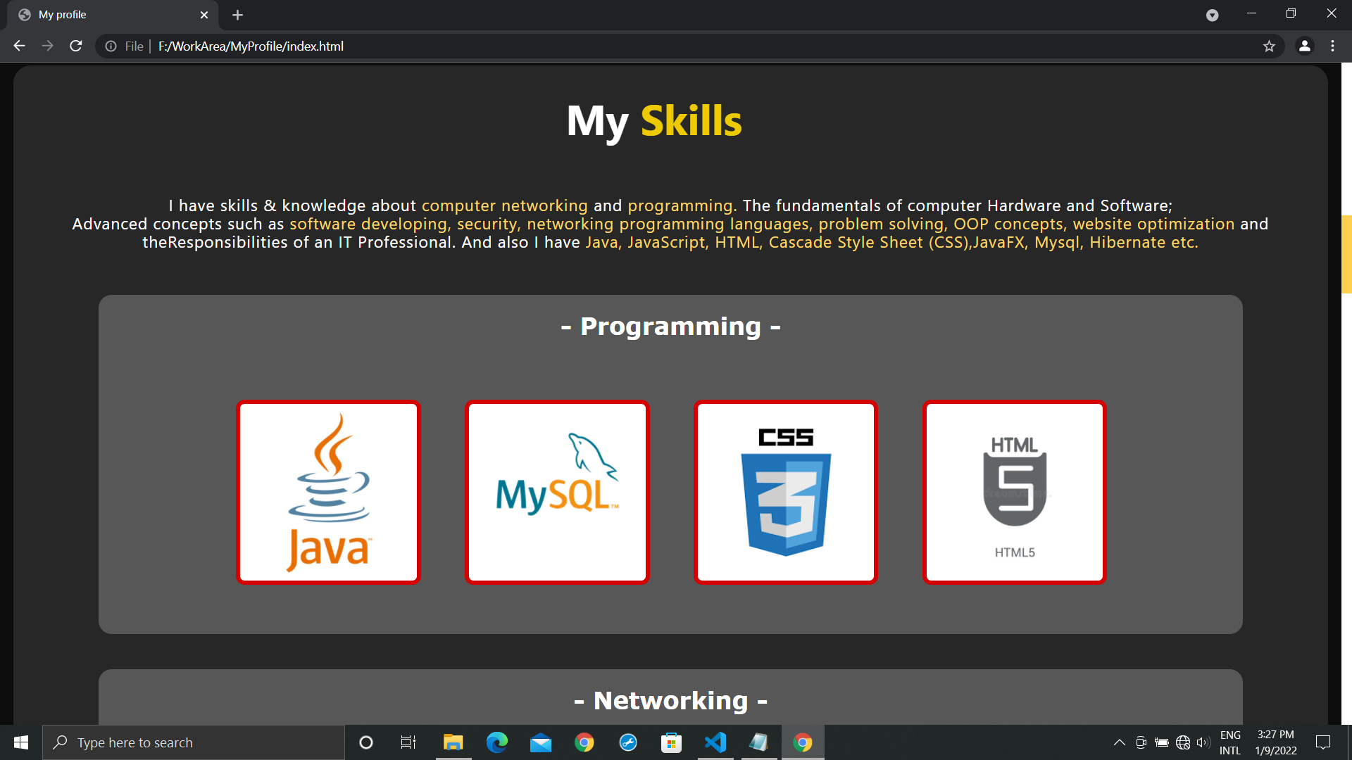Go back using browser back arrow
This screenshot has width=1352, height=760.
click(19, 46)
